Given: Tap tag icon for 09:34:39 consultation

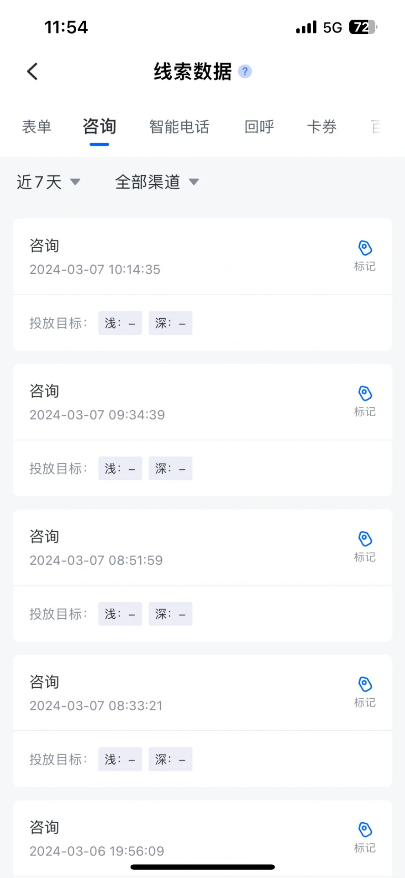Looking at the screenshot, I should tap(365, 394).
